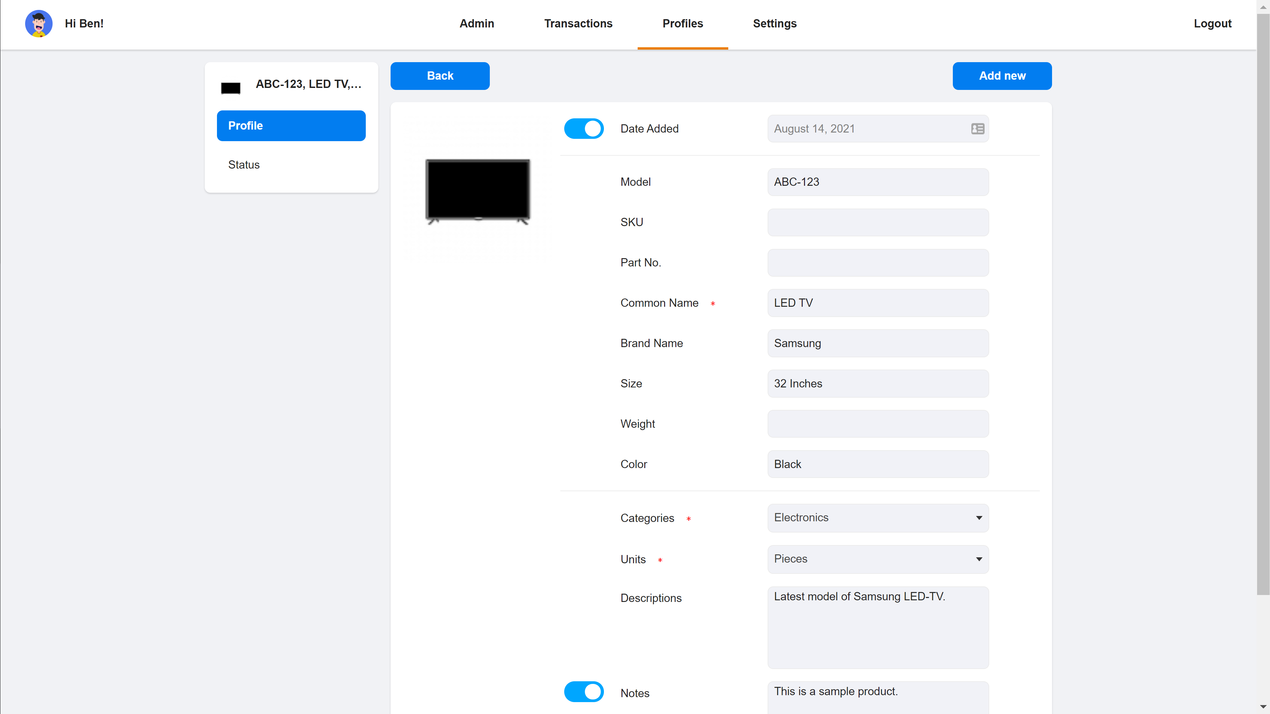Click the Back navigation button
Viewport: 1270px width, 714px height.
click(440, 76)
